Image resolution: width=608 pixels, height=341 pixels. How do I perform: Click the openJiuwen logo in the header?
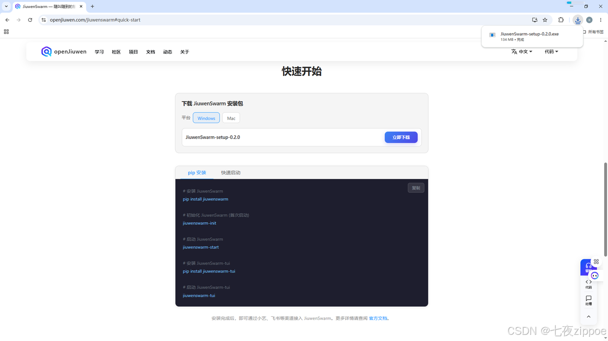point(64,52)
